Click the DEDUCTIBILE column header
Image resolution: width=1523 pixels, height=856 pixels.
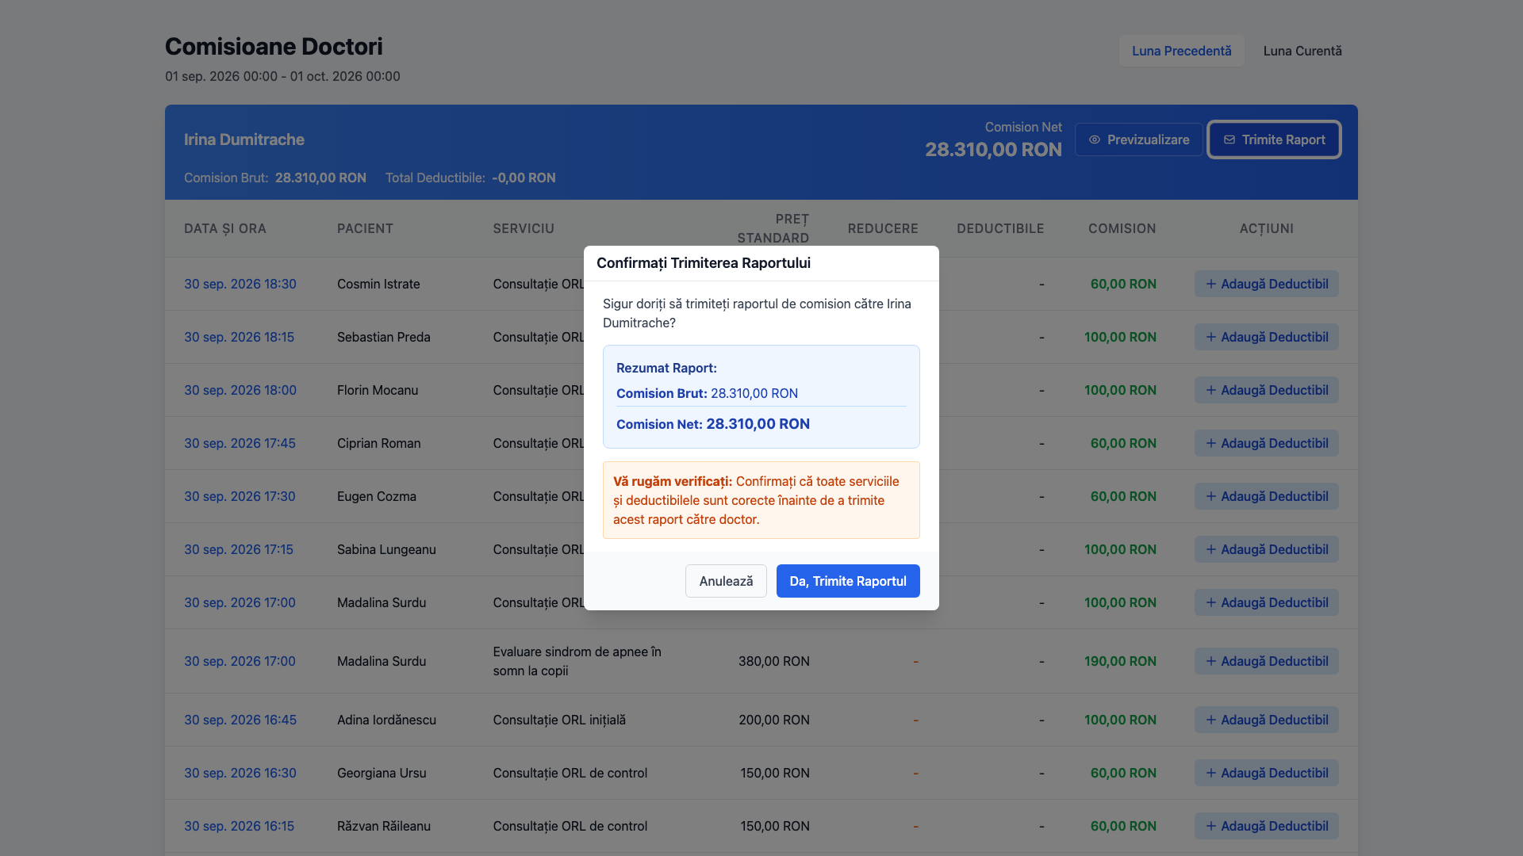1000,228
